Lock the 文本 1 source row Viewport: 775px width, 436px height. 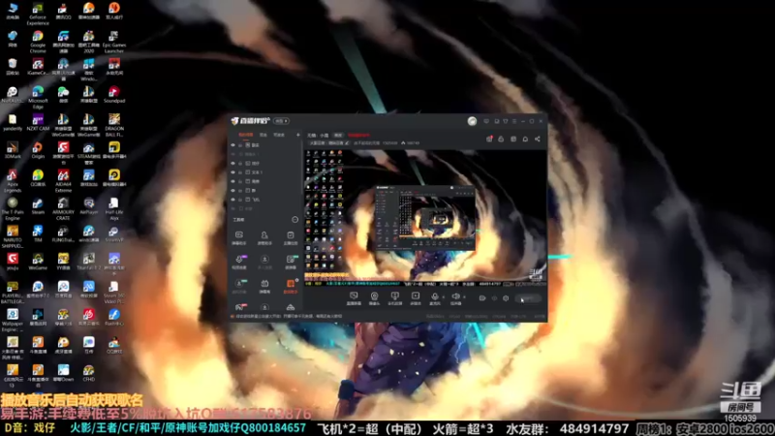coord(240,172)
